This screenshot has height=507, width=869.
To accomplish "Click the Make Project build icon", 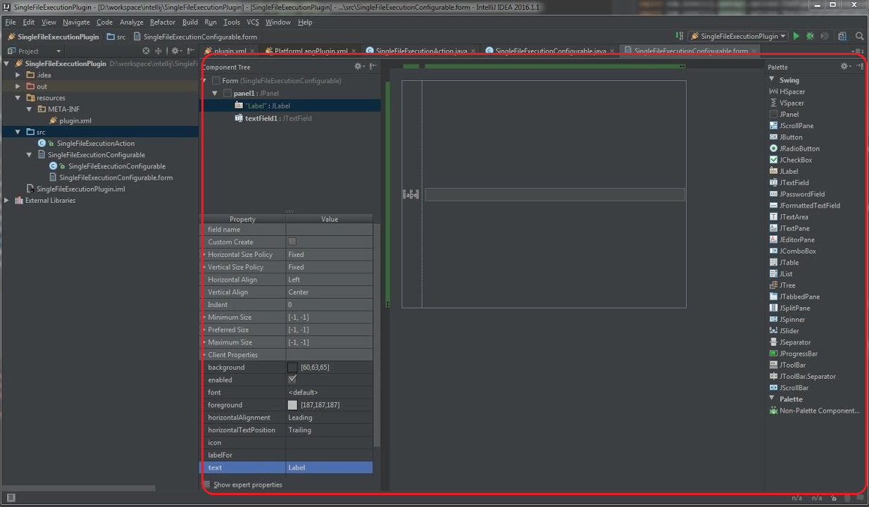I will pos(680,36).
